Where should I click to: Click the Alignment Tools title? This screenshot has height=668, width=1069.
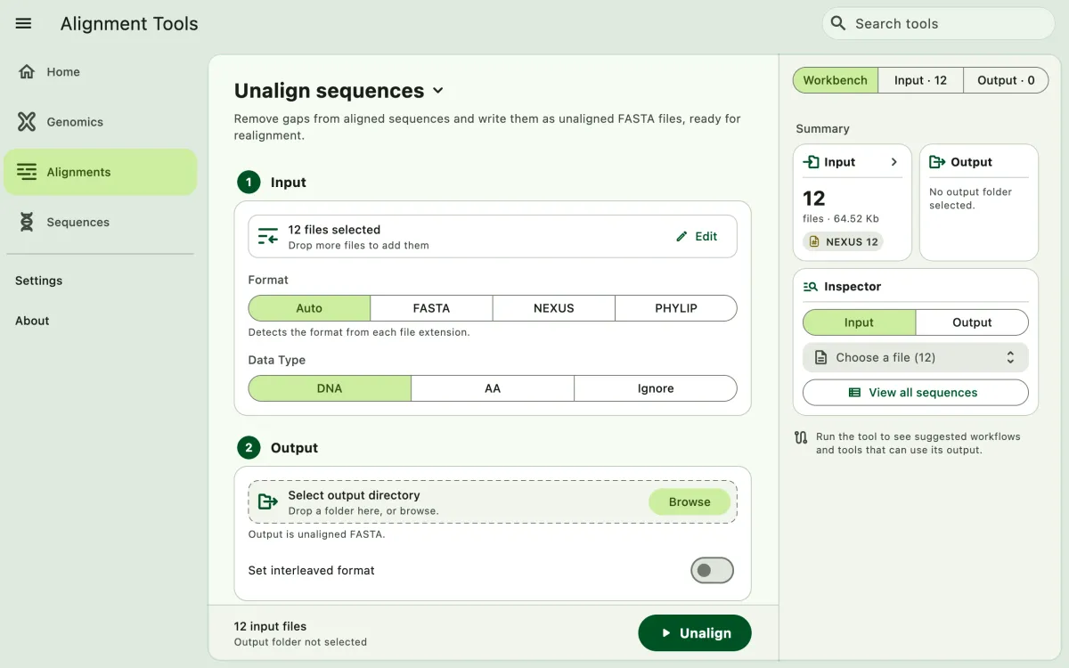pyautogui.click(x=129, y=24)
